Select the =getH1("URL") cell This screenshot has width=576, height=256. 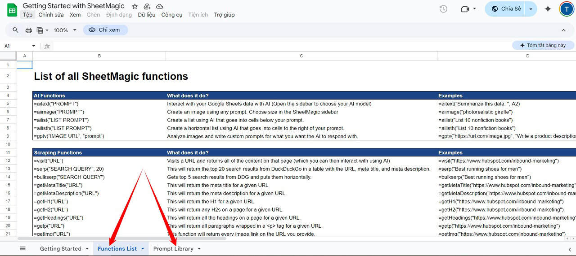[x=99, y=202]
